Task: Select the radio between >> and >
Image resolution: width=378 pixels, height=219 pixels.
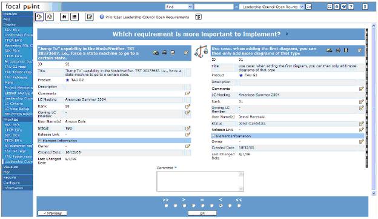Action: (x=175, y=206)
